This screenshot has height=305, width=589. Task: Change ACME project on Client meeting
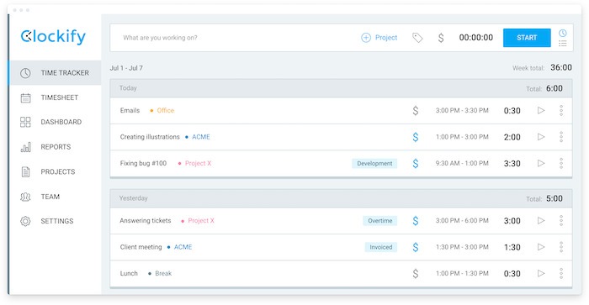179,247
